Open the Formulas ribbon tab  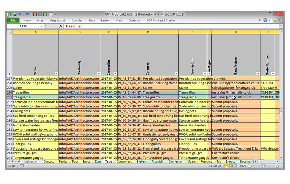pyautogui.click(x=77, y=20)
